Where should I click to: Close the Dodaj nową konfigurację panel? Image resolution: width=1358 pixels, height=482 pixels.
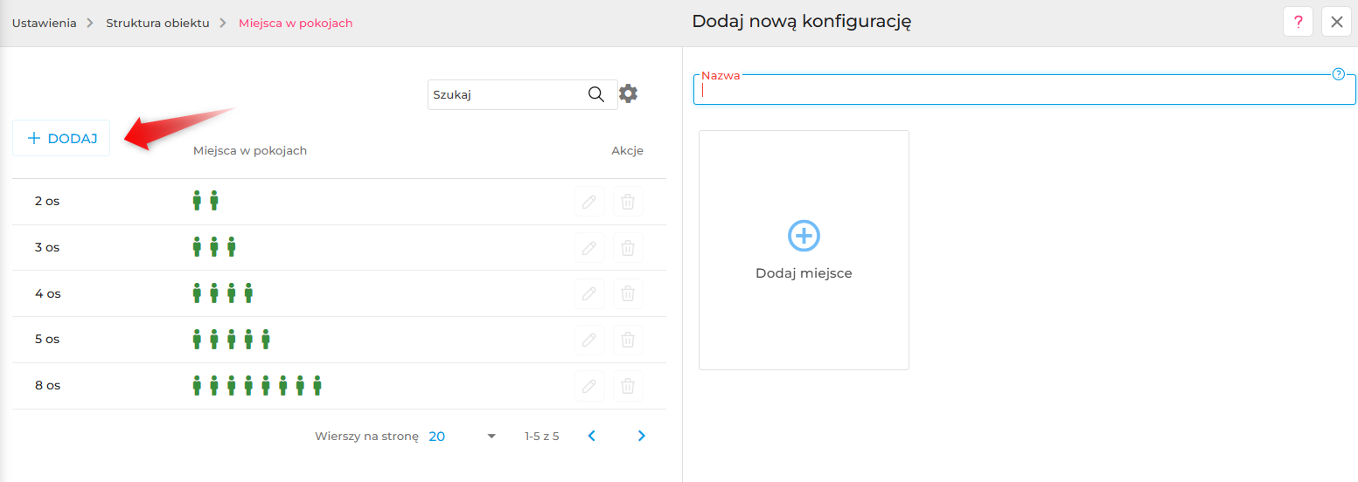click(1336, 22)
